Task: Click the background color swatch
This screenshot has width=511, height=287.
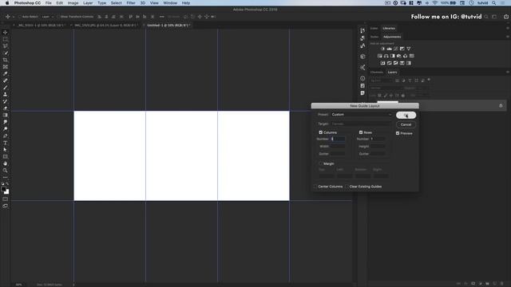Action: coord(7,192)
